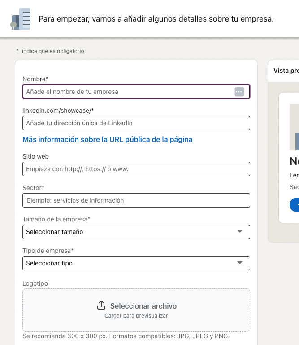Open the Seleccionar tamaño dropdown
Image resolution: width=299 pixels, height=345 pixels.
pos(130,232)
